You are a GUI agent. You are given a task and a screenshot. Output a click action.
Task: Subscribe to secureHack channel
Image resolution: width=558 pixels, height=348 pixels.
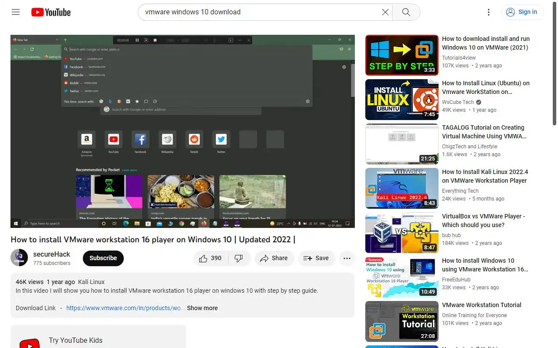tap(103, 258)
